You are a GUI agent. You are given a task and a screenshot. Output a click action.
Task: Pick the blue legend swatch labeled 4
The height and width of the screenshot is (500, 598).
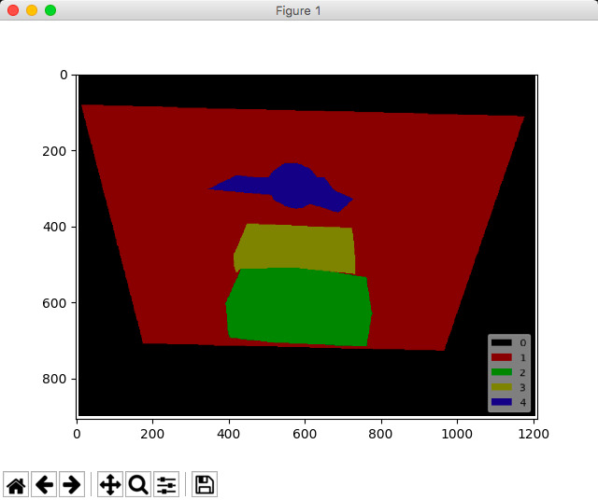[x=502, y=402]
